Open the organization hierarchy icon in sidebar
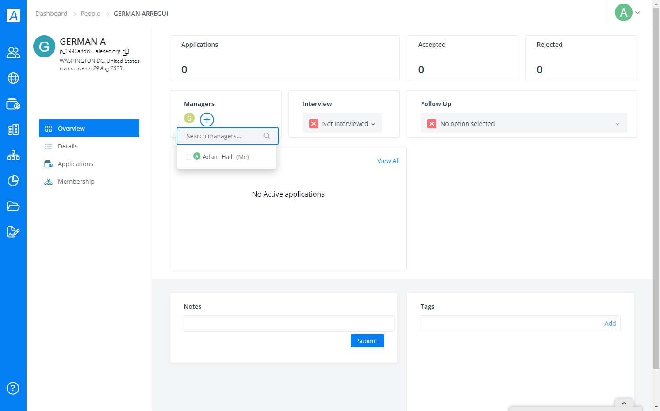The height and width of the screenshot is (411, 660). click(13, 155)
